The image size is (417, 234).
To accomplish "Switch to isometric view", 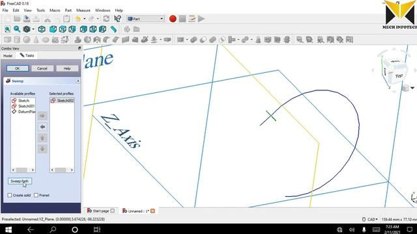I will pos(42,29).
